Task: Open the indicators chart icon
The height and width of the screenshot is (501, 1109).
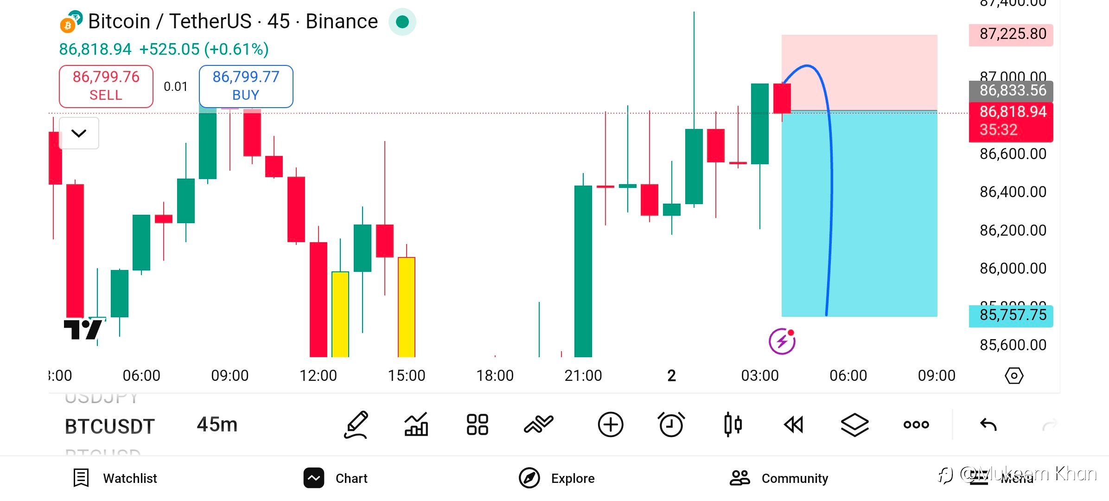Action: (x=416, y=424)
